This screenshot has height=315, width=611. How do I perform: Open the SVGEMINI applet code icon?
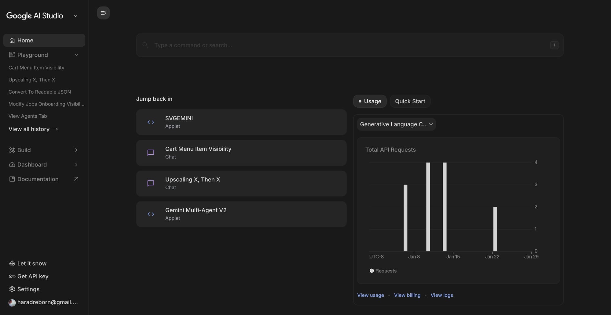(150, 122)
